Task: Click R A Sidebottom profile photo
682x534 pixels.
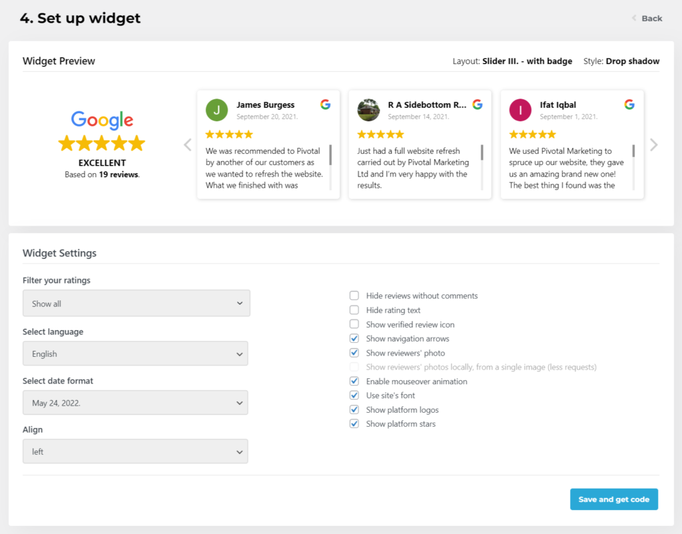Action: [x=368, y=110]
